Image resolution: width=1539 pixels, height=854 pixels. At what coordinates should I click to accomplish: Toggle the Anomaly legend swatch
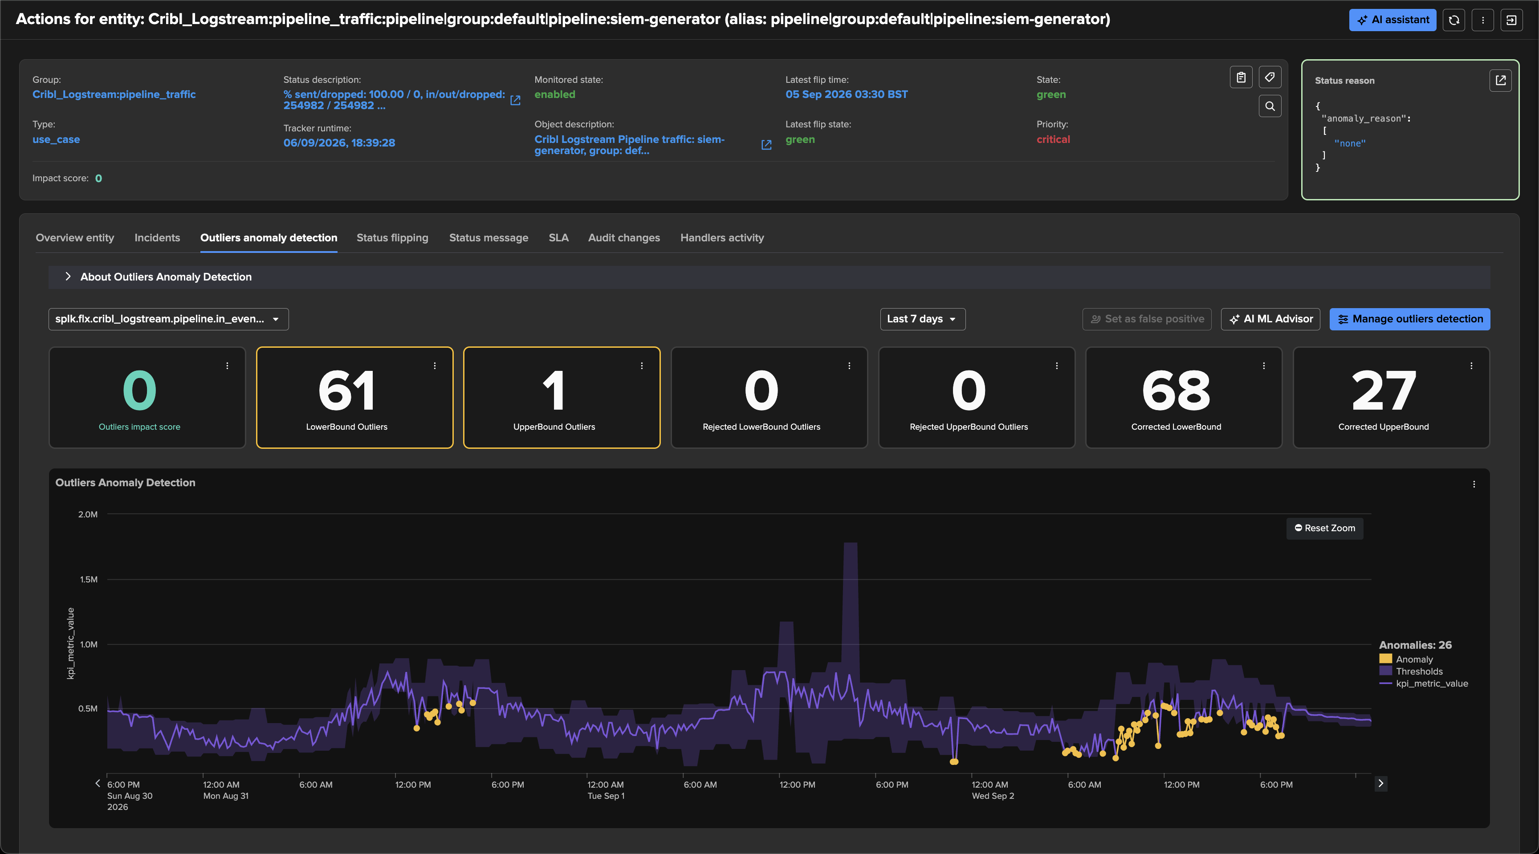point(1385,659)
